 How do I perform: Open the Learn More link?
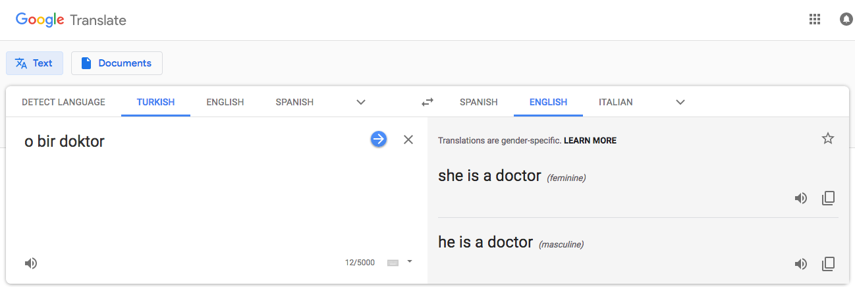click(x=590, y=140)
